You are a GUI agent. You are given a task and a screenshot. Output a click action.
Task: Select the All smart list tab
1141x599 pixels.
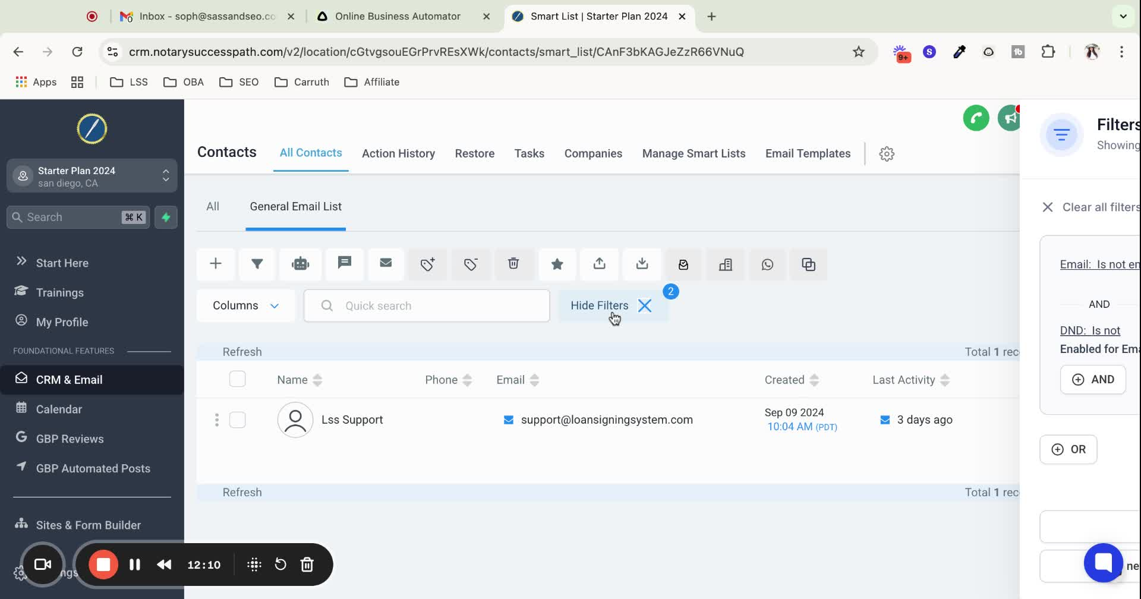pos(213,206)
